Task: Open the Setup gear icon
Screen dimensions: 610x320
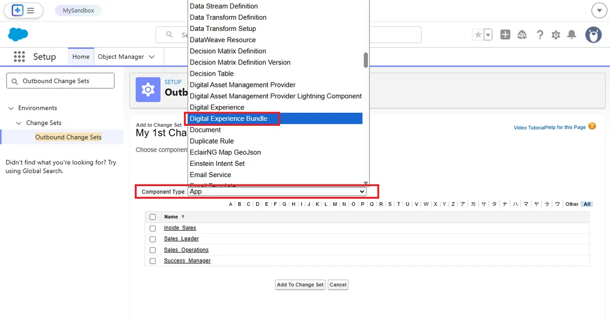Action: pos(556,34)
